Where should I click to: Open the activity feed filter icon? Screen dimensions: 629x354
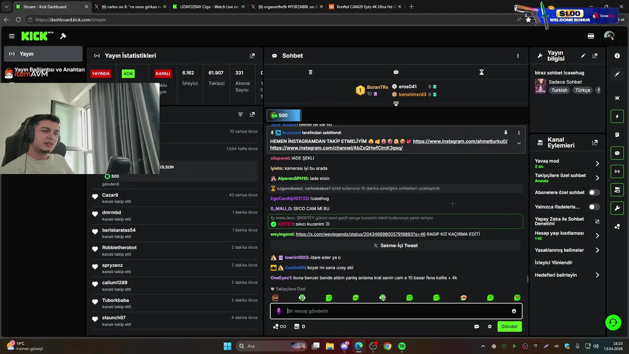coord(240,115)
